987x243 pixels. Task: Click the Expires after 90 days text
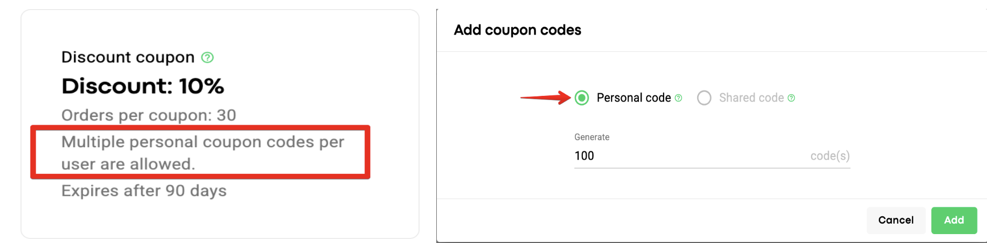[144, 191]
